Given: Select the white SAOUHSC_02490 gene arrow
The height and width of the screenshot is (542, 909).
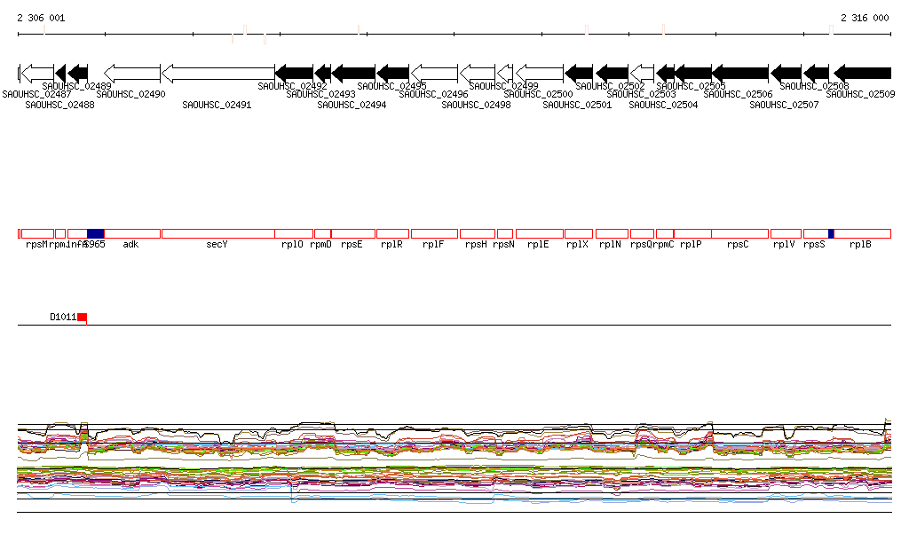Looking at the screenshot, I should (x=132, y=73).
